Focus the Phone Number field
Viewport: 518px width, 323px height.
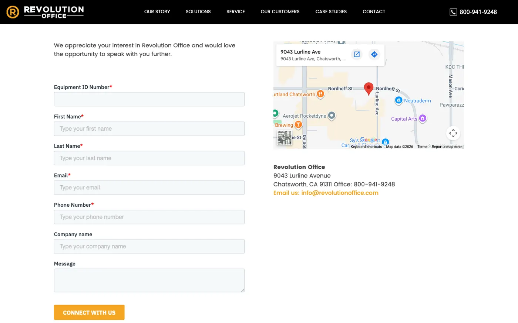pyautogui.click(x=149, y=217)
